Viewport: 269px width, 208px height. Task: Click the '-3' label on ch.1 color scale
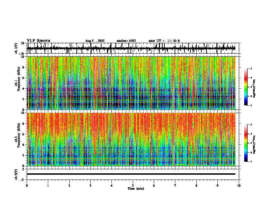click(251, 69)
